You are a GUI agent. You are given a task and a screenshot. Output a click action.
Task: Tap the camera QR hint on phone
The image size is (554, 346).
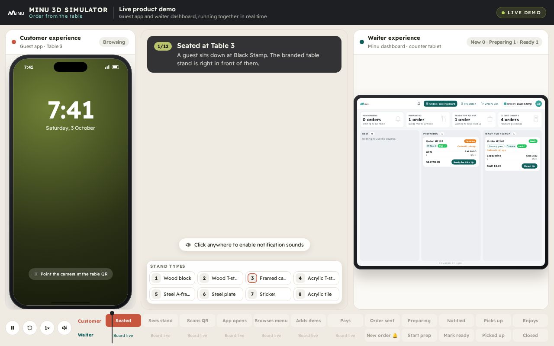(71, 274)
